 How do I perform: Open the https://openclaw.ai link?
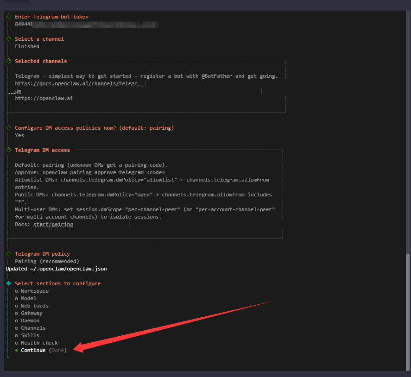point(44,98)
